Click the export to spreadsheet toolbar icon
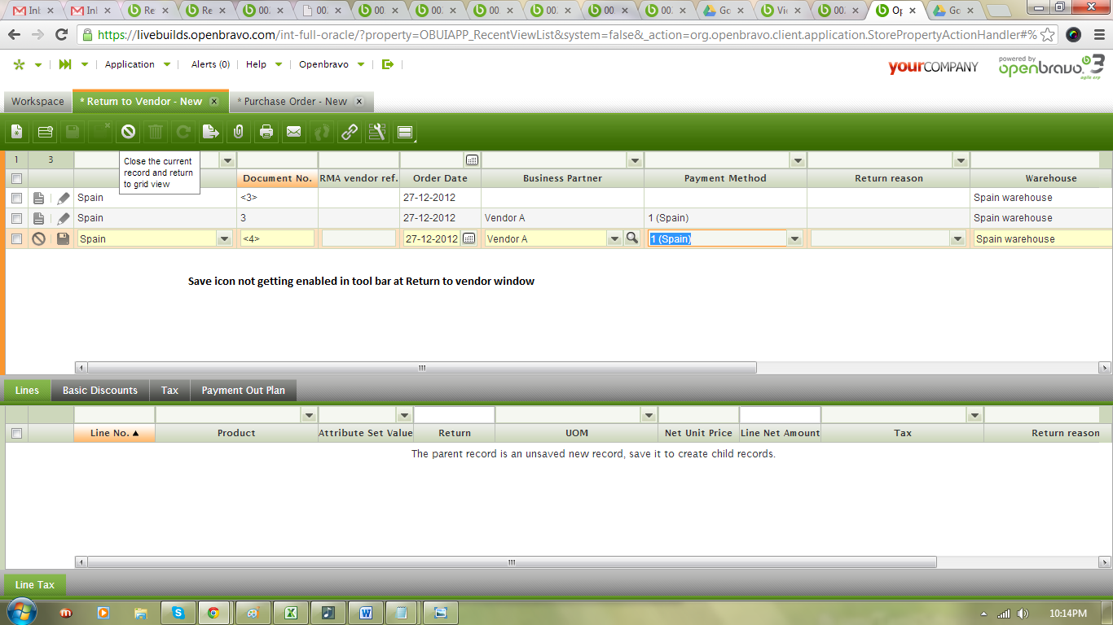The image size is (1113, 625). pyautogui.click(x=211, y=132)
